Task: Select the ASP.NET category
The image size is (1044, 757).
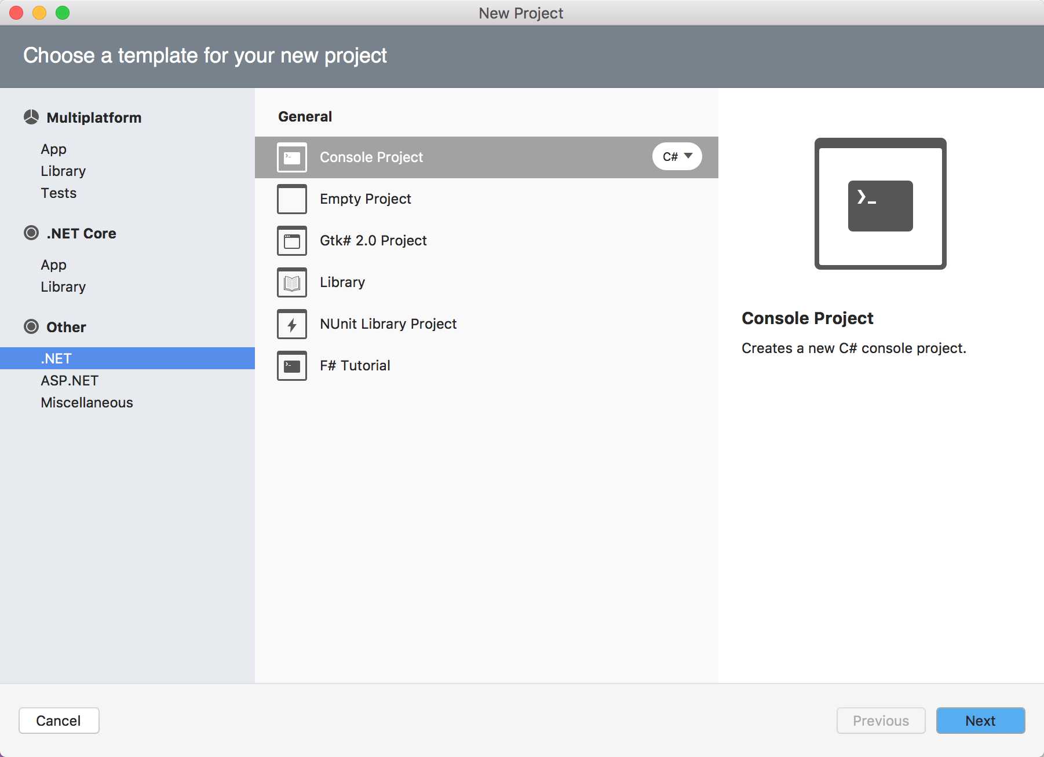Action: tap(70, 381)
